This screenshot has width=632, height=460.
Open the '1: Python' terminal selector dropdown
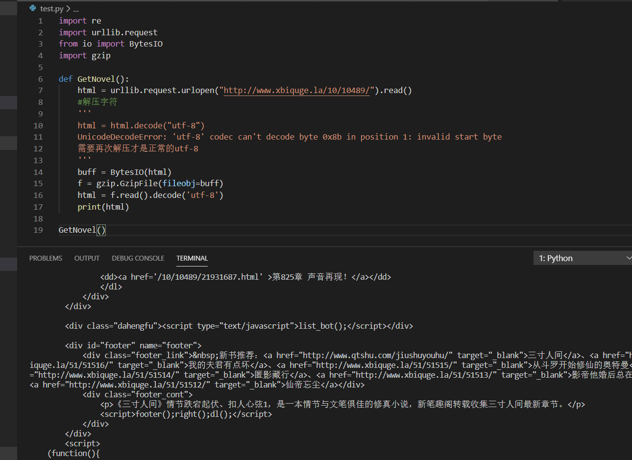(x=583, y=258)
